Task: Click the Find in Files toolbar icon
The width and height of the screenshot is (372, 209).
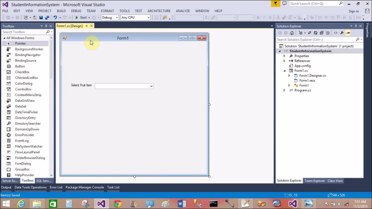Action: (x=165, y=17)
